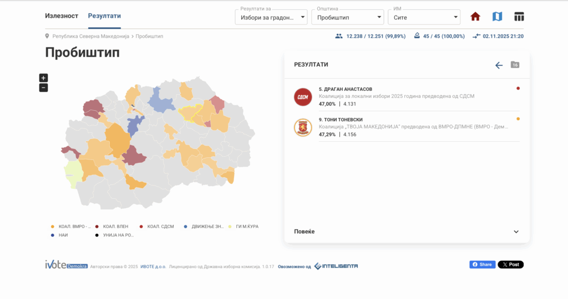Click the VMRO-DPMNE party logo

303,127
